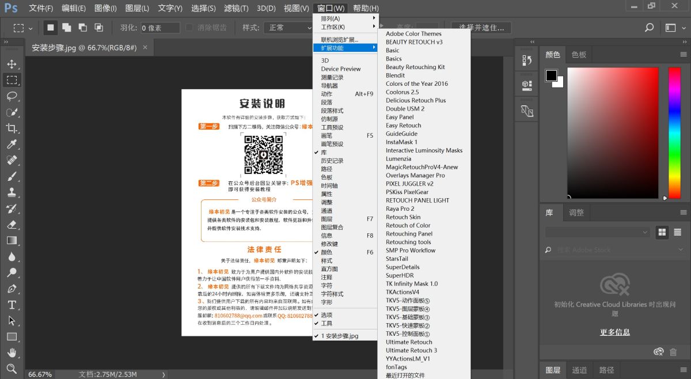
Task: Open the 滤镜(T) menu
Action: tap(236, 8)
